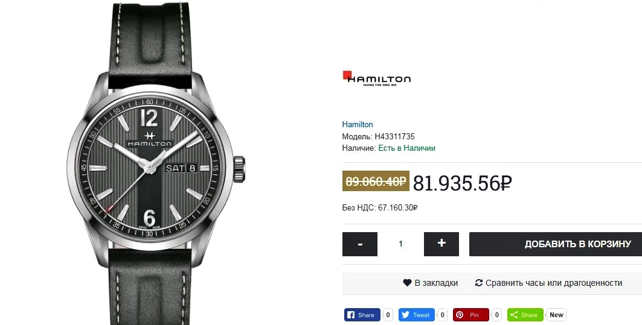The width and height of the screenshot is (642, 325).
Task: Click the Pinterest Pin button
Action: coord(471,315)
